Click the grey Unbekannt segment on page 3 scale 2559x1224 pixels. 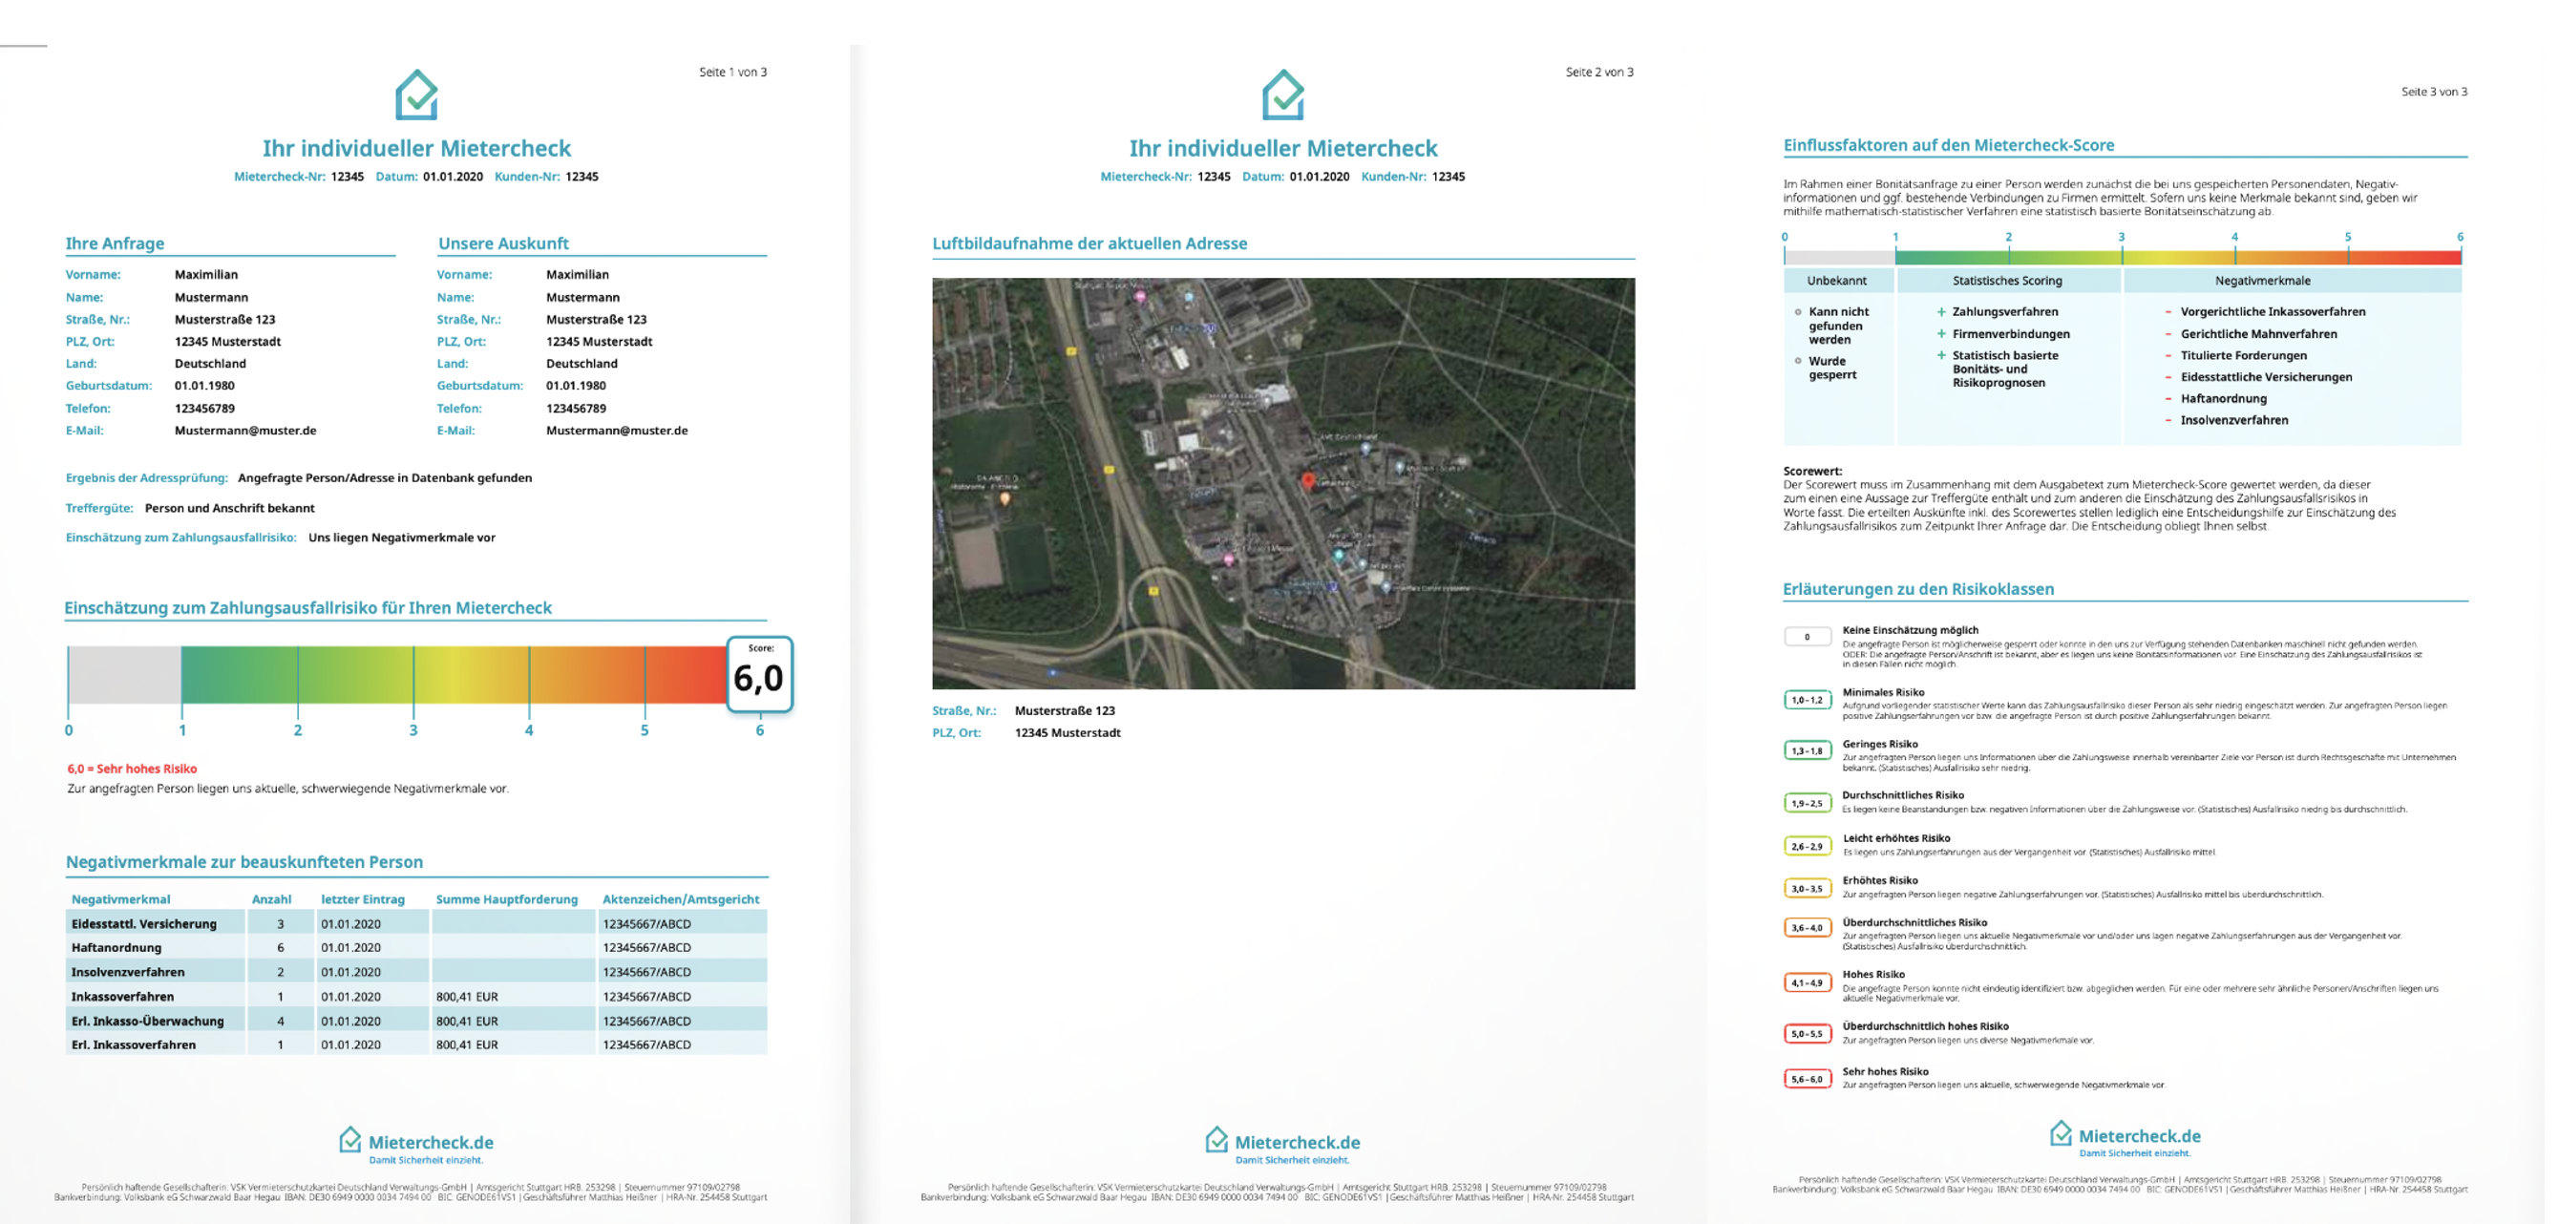[x=1838, y=256]
